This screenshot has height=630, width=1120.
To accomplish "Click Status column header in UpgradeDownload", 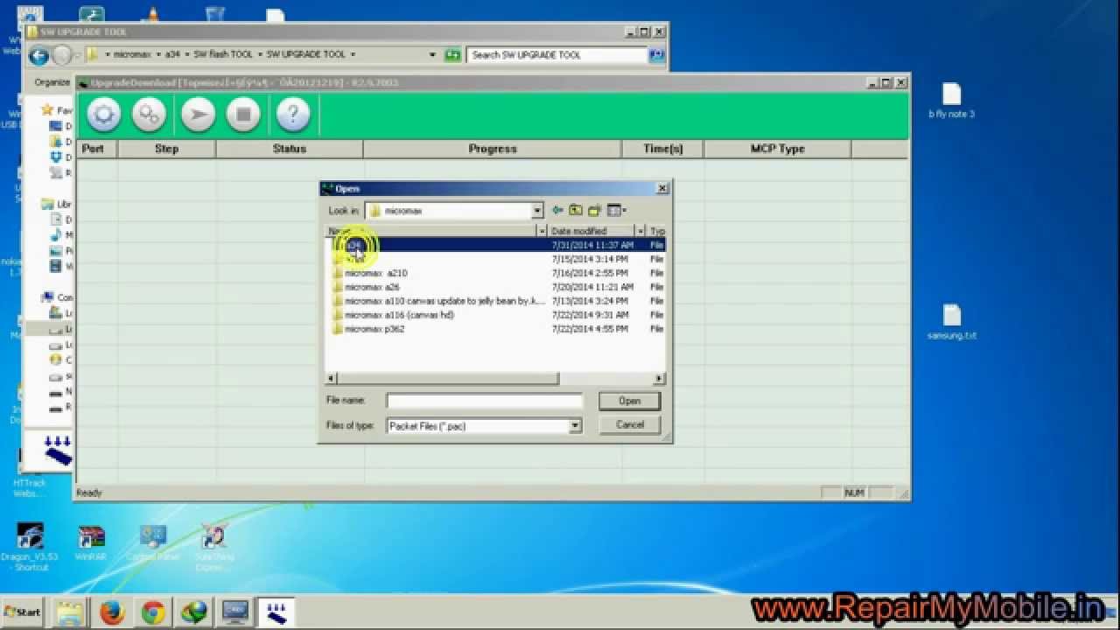I will [289, 149].
